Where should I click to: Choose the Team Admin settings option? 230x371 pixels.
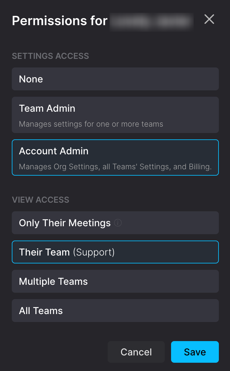(115, 115)
